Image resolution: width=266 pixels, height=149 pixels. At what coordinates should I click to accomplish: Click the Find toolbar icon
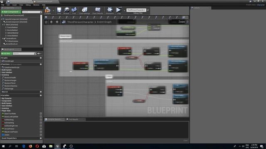click(x=74, y=10)
